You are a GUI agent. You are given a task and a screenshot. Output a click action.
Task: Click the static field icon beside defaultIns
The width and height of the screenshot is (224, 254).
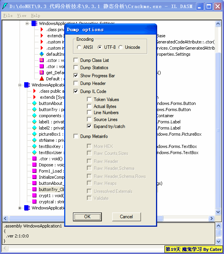point(41,54)
